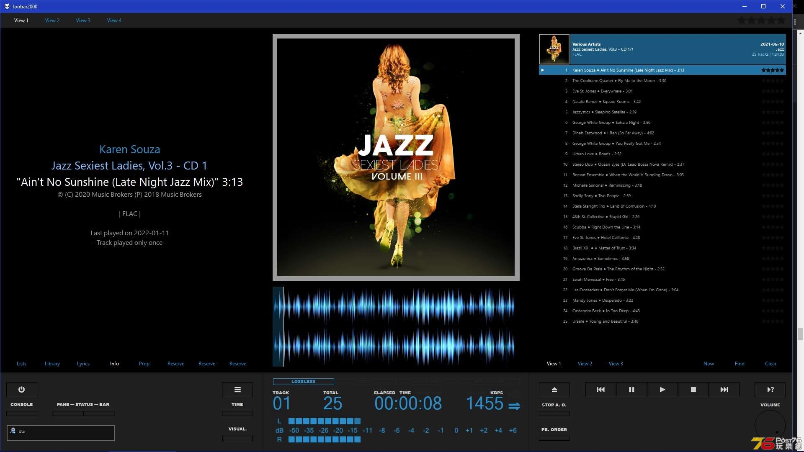804x452 pixels.
Task: Select track 7 Dinah Eastwood I Ran
Action: [x=662, y=133]
